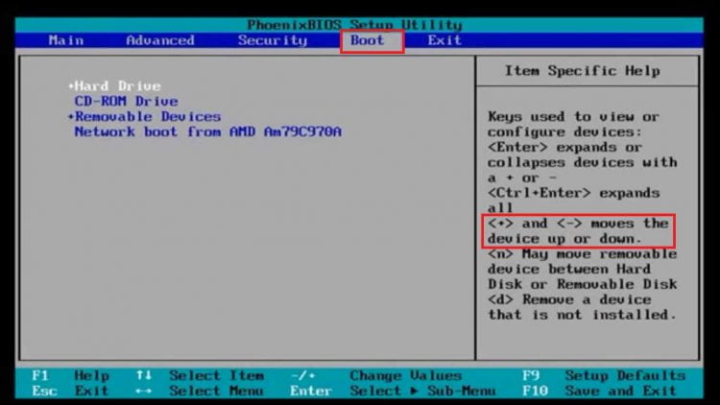Viewport: 720px width, 405px height.
Task: Click the Select Item footer label
Action: 217,375
